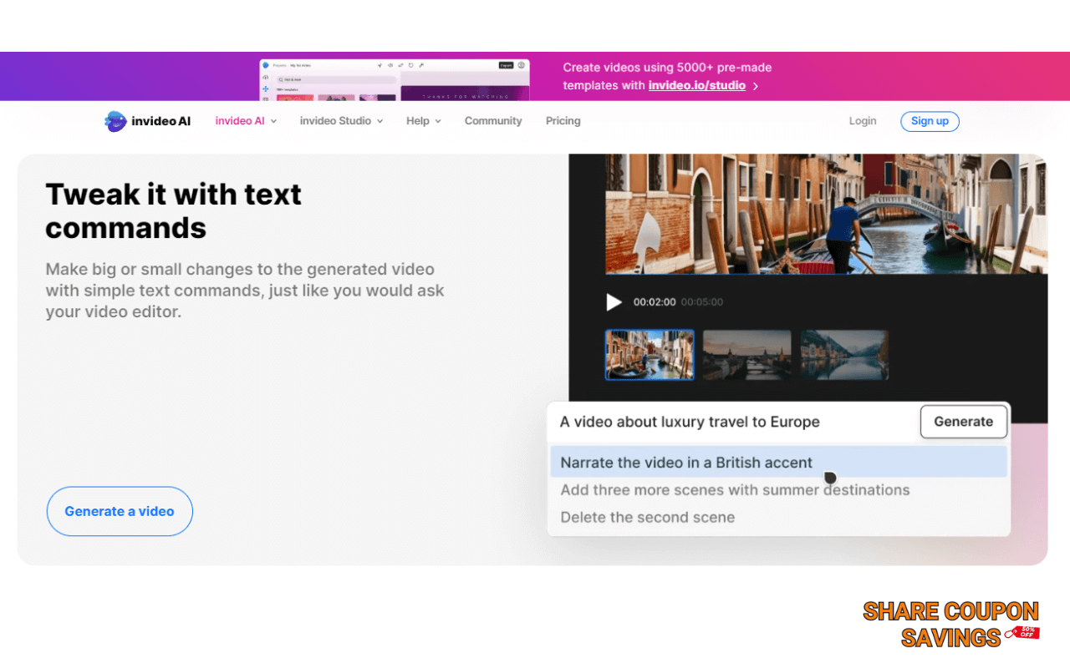Screen dimensions: 1070x668
Task: Click the arrow chevron after invideo.io/studio
Action: (756, 86)
